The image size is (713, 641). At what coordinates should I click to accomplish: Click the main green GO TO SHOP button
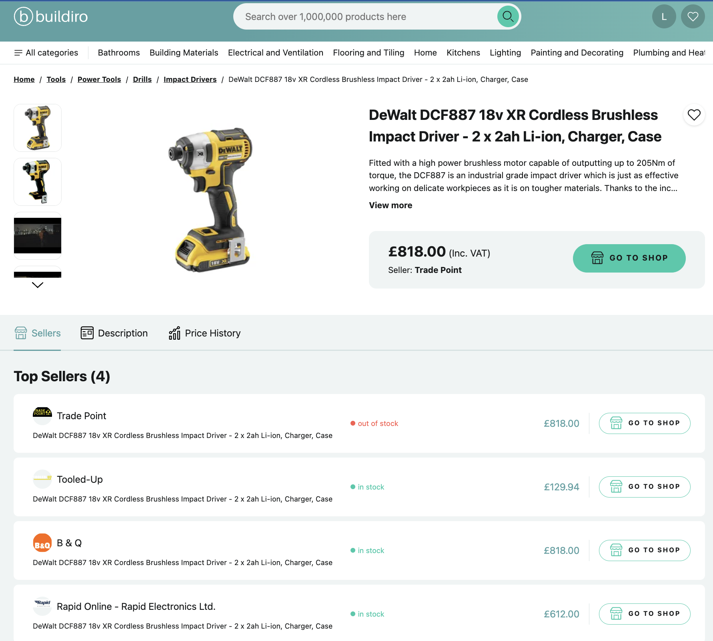[x=629, y=258]
